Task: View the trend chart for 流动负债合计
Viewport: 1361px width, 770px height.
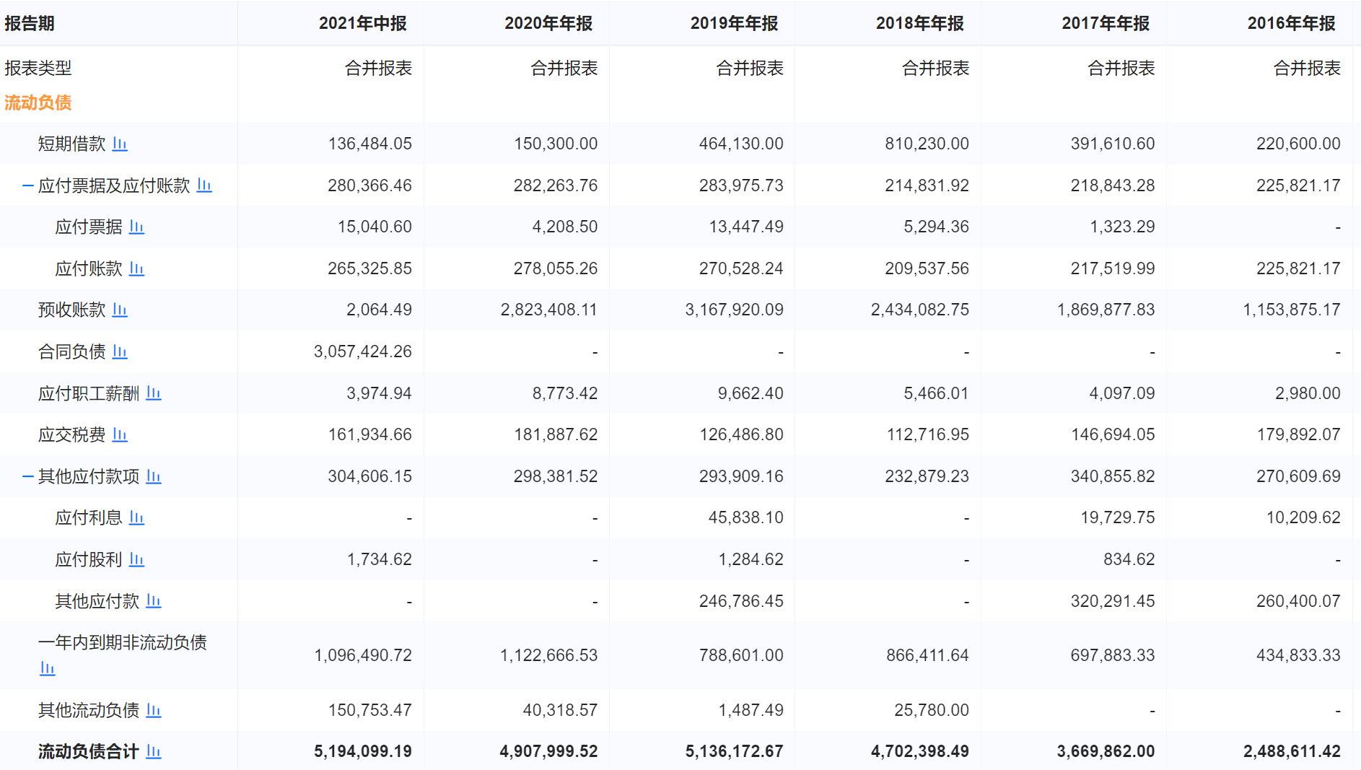Action: coord(154,751)
